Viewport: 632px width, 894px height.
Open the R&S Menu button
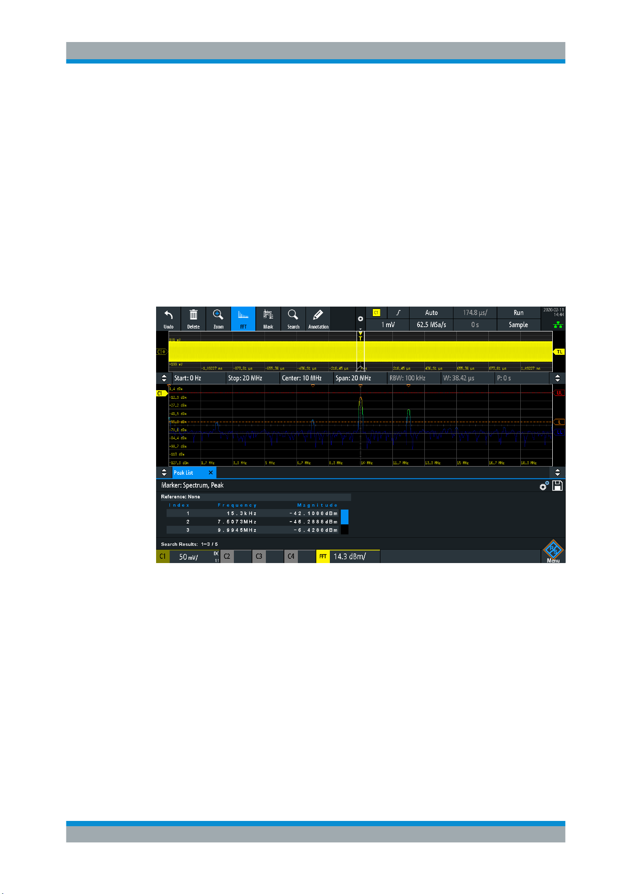click(553, 551)
